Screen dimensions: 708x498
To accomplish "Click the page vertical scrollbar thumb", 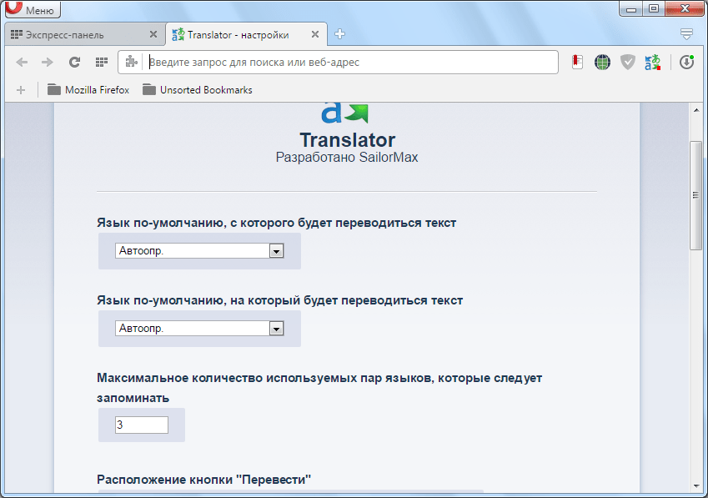I will coord(695,195).
